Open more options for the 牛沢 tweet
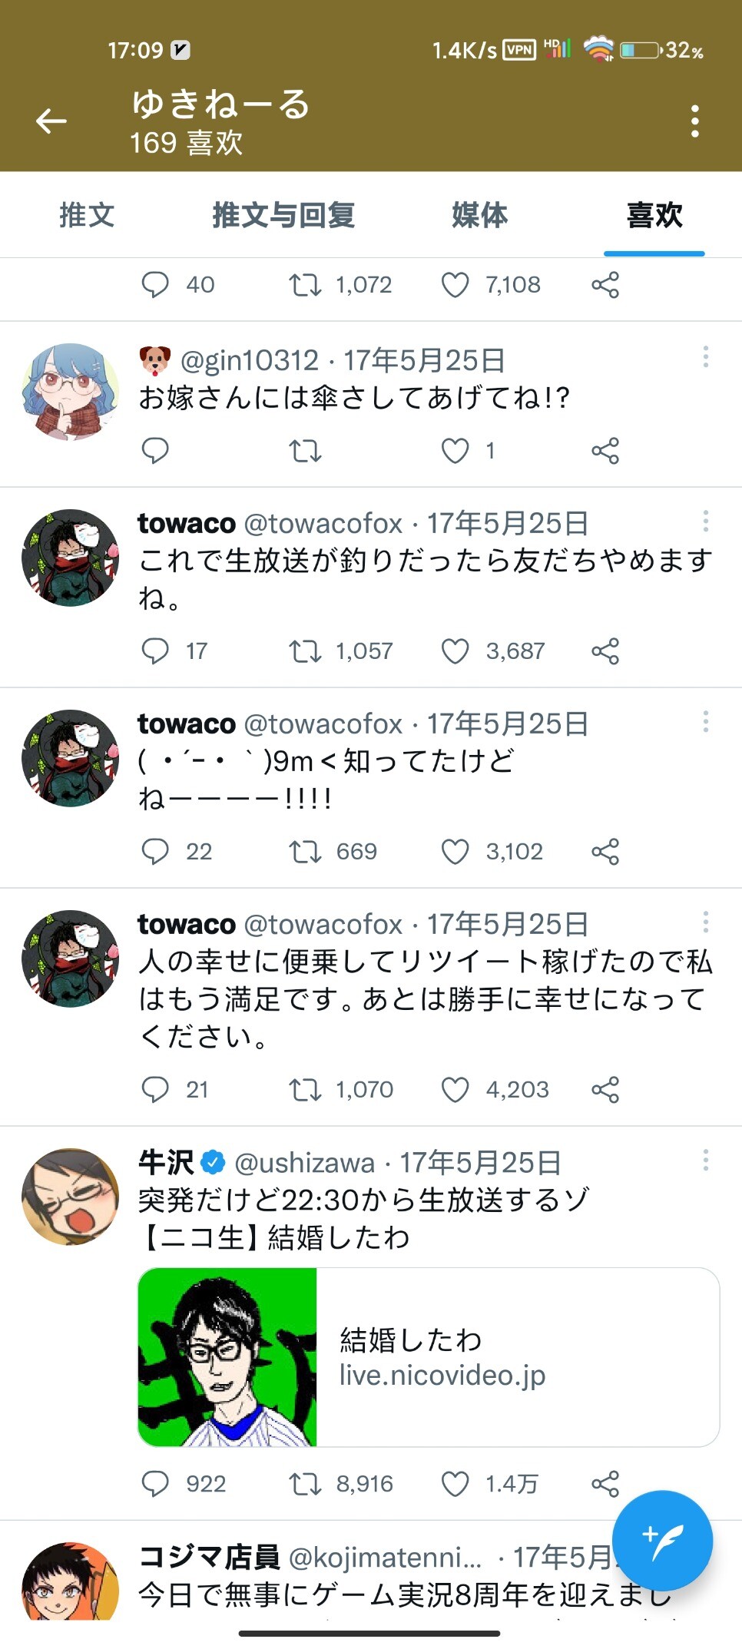This screenshot has width=742, height=1649. pos(705,1161)
